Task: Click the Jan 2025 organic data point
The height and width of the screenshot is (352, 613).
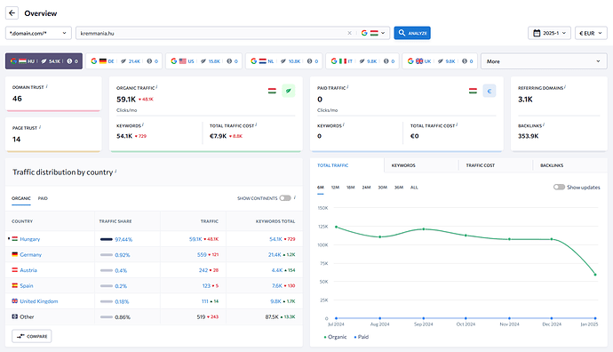Action: tap(595, 275)
